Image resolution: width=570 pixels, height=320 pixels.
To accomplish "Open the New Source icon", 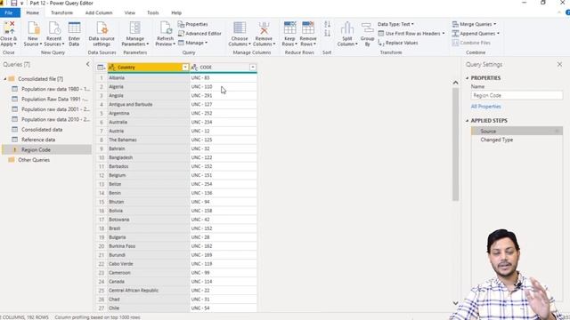I will click(x=33, y=28).
